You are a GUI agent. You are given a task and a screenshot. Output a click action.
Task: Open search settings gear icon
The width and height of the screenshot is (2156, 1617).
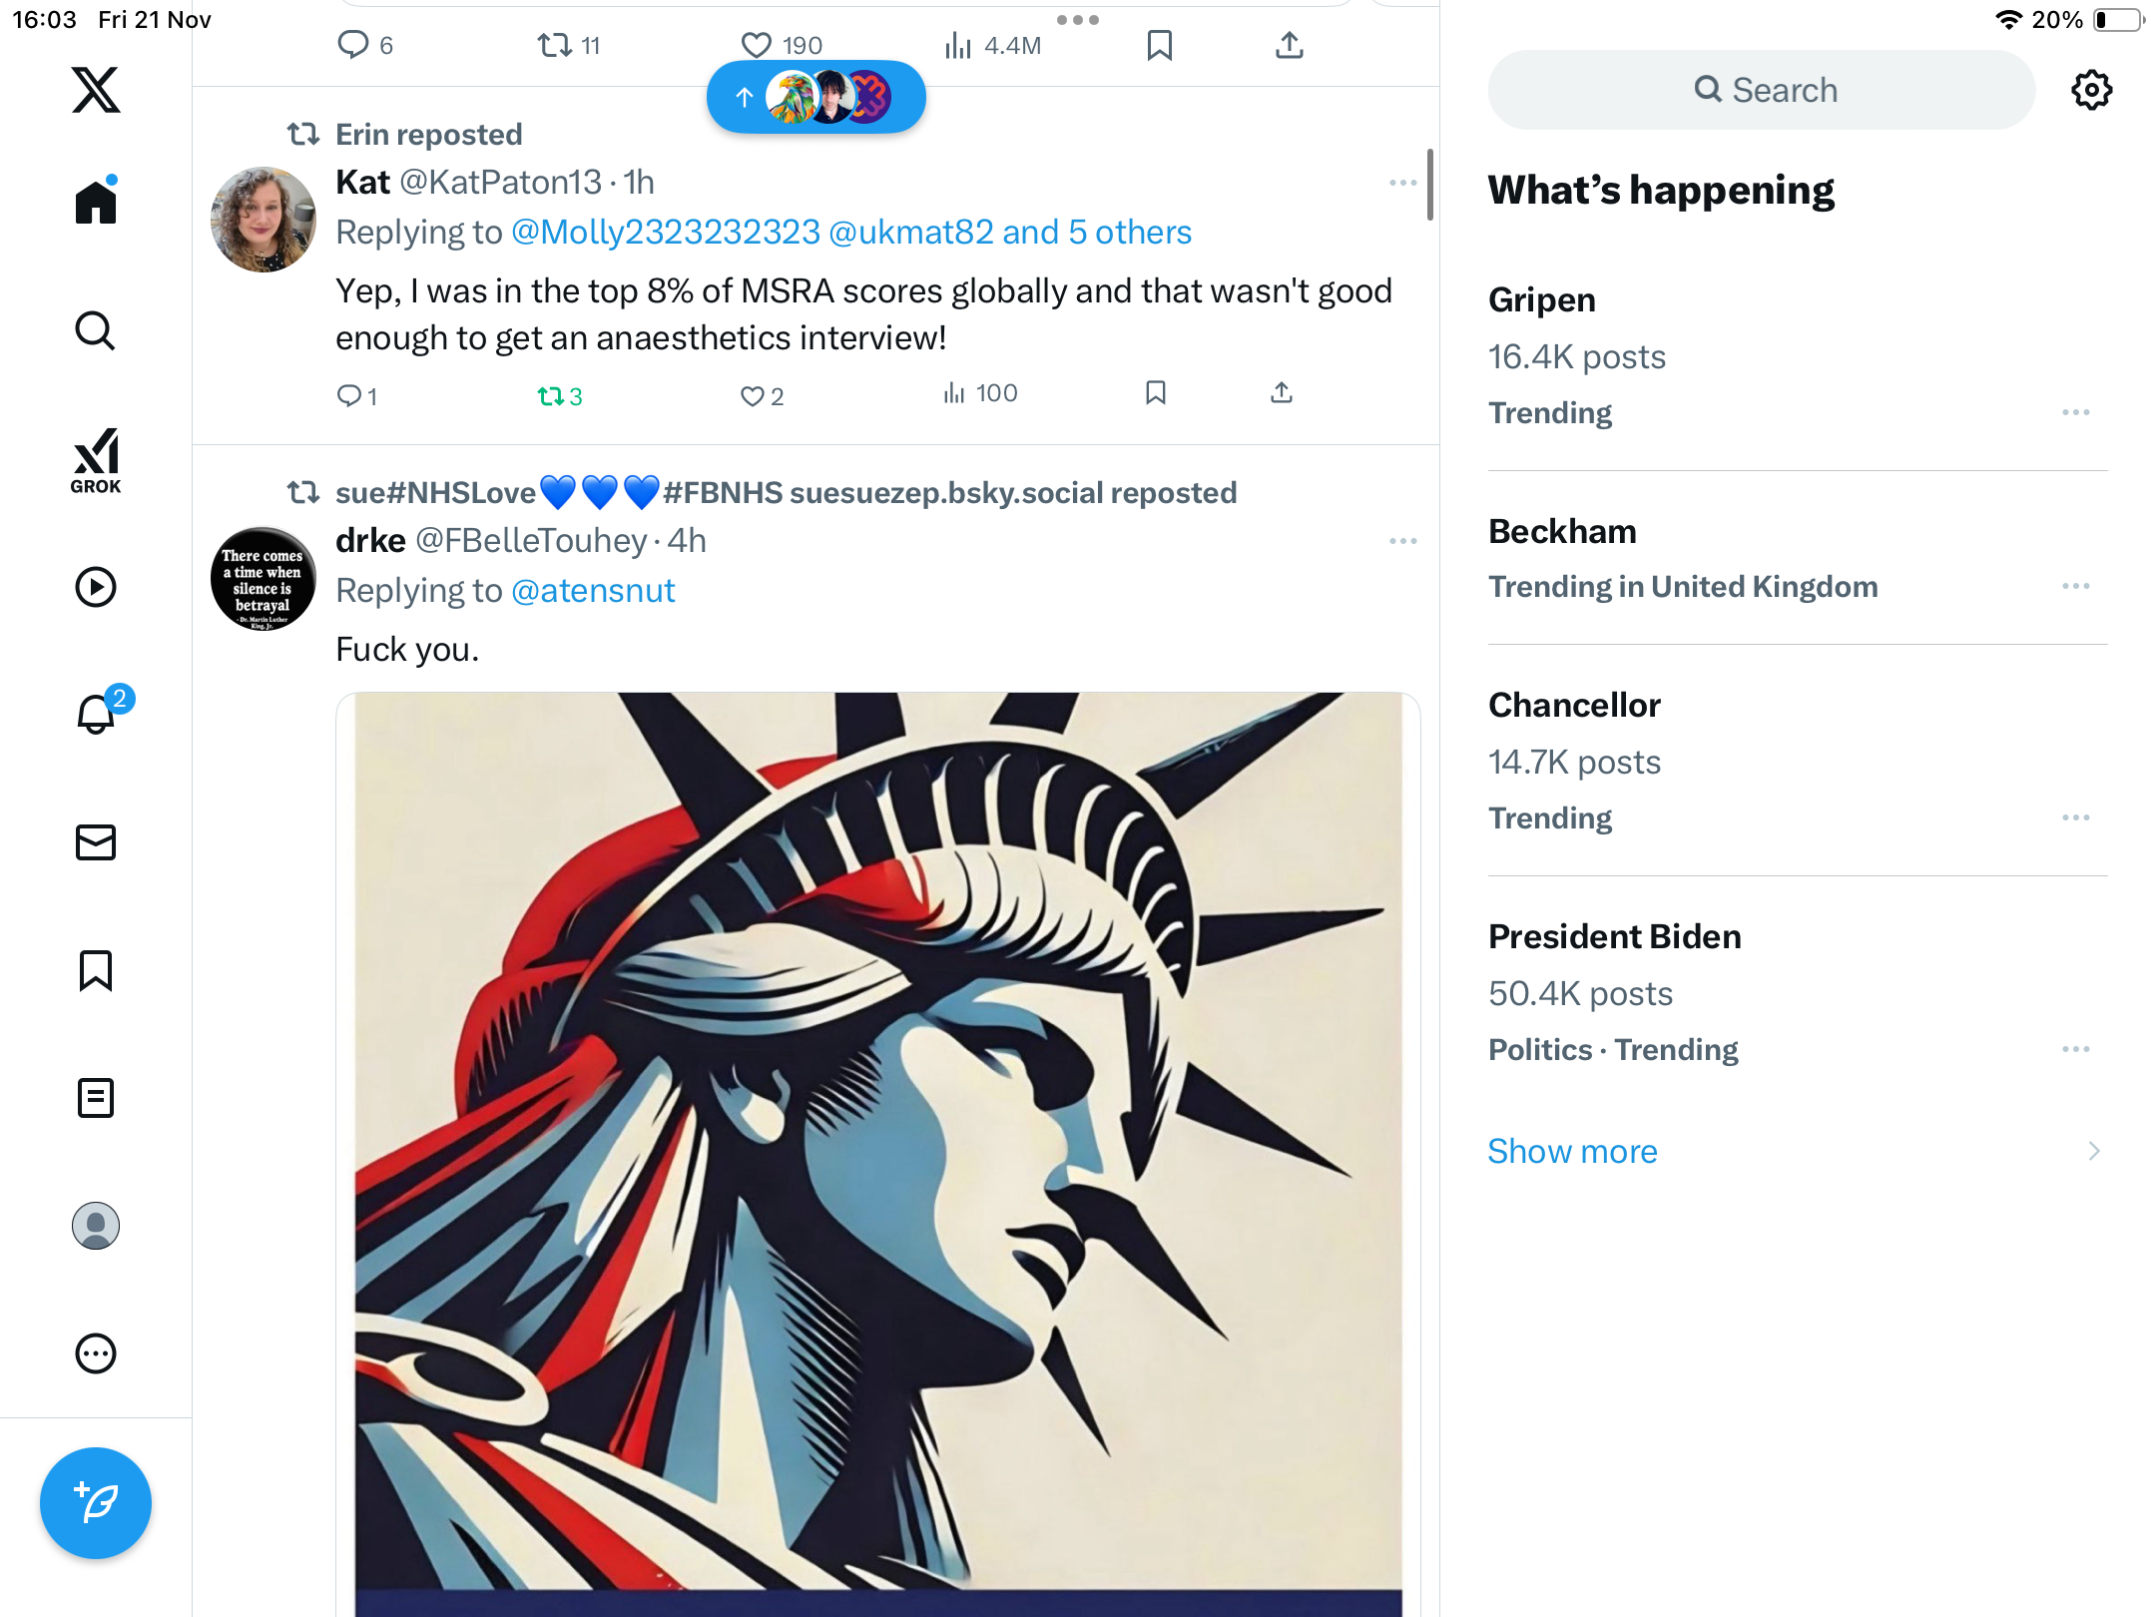click(x=2091, y=90)
